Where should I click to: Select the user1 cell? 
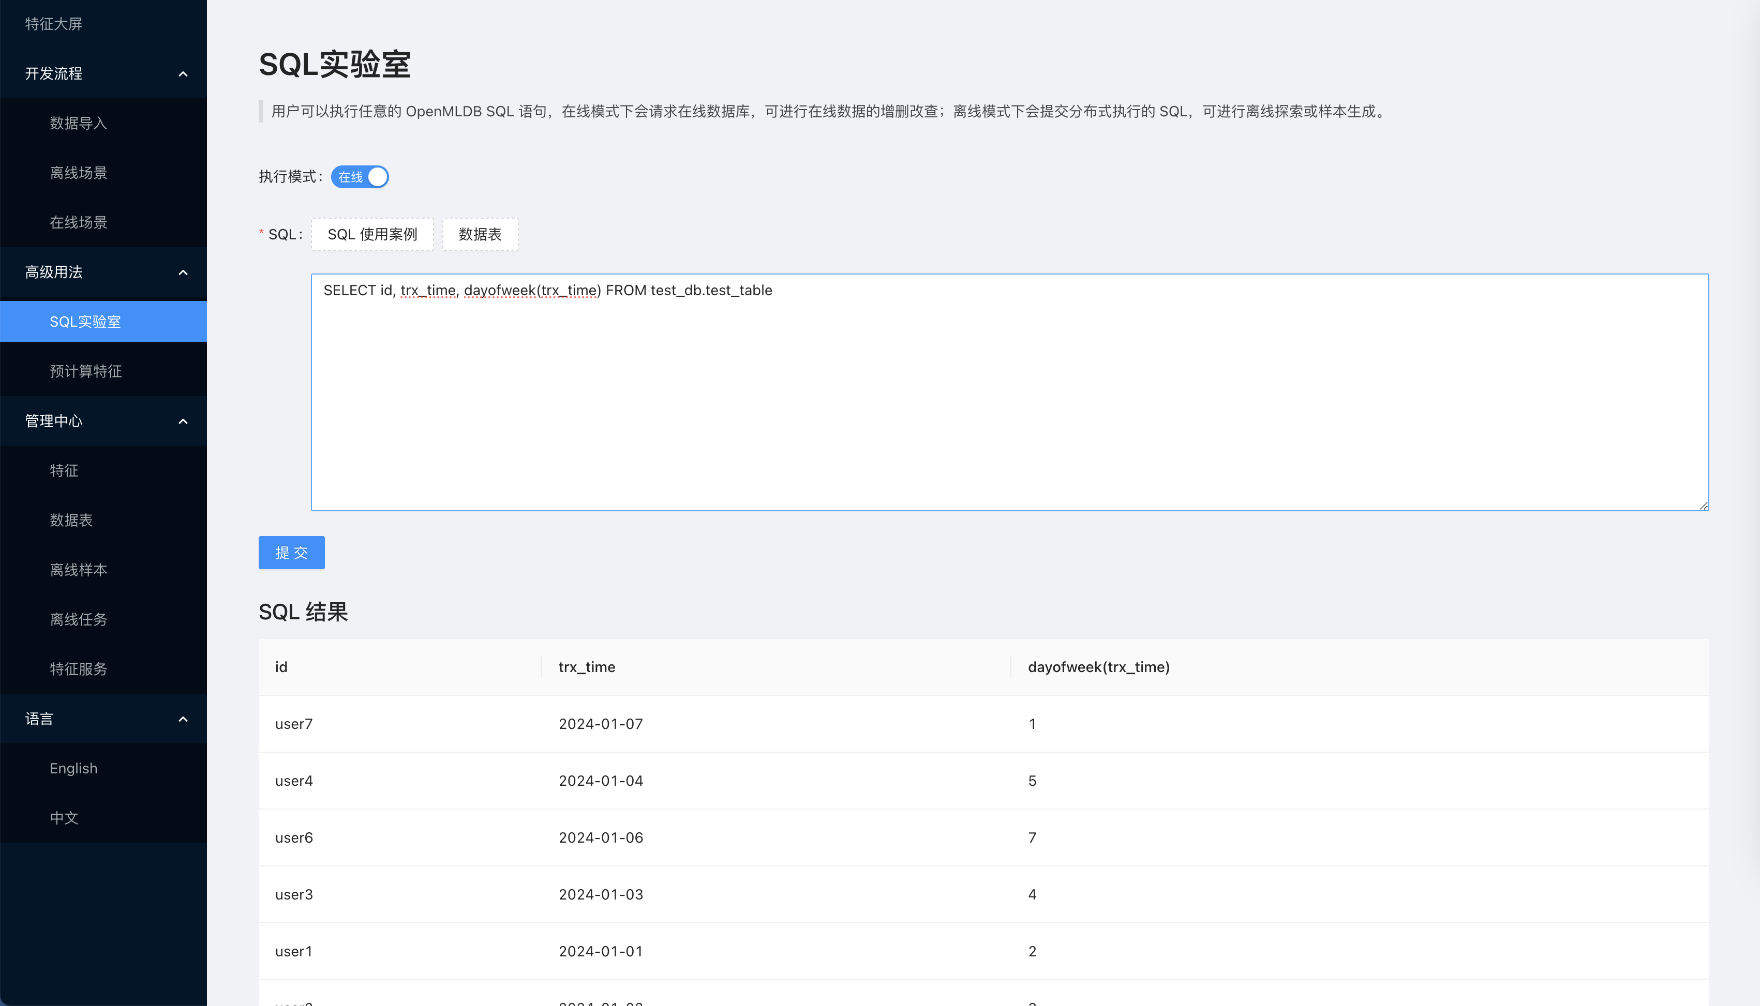click(x=399, y=951)
